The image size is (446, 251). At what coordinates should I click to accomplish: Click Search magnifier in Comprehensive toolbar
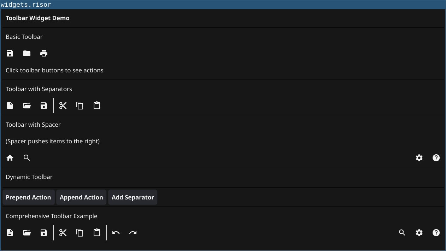coord(402,233)
